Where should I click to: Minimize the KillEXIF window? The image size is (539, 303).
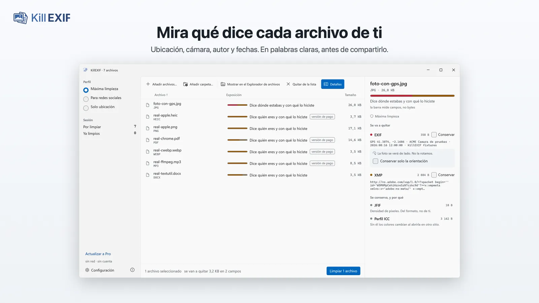(428, 70)
